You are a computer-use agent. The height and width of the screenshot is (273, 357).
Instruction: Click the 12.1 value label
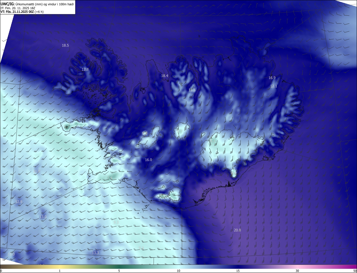pyautogui.click(x=274, y=86)
